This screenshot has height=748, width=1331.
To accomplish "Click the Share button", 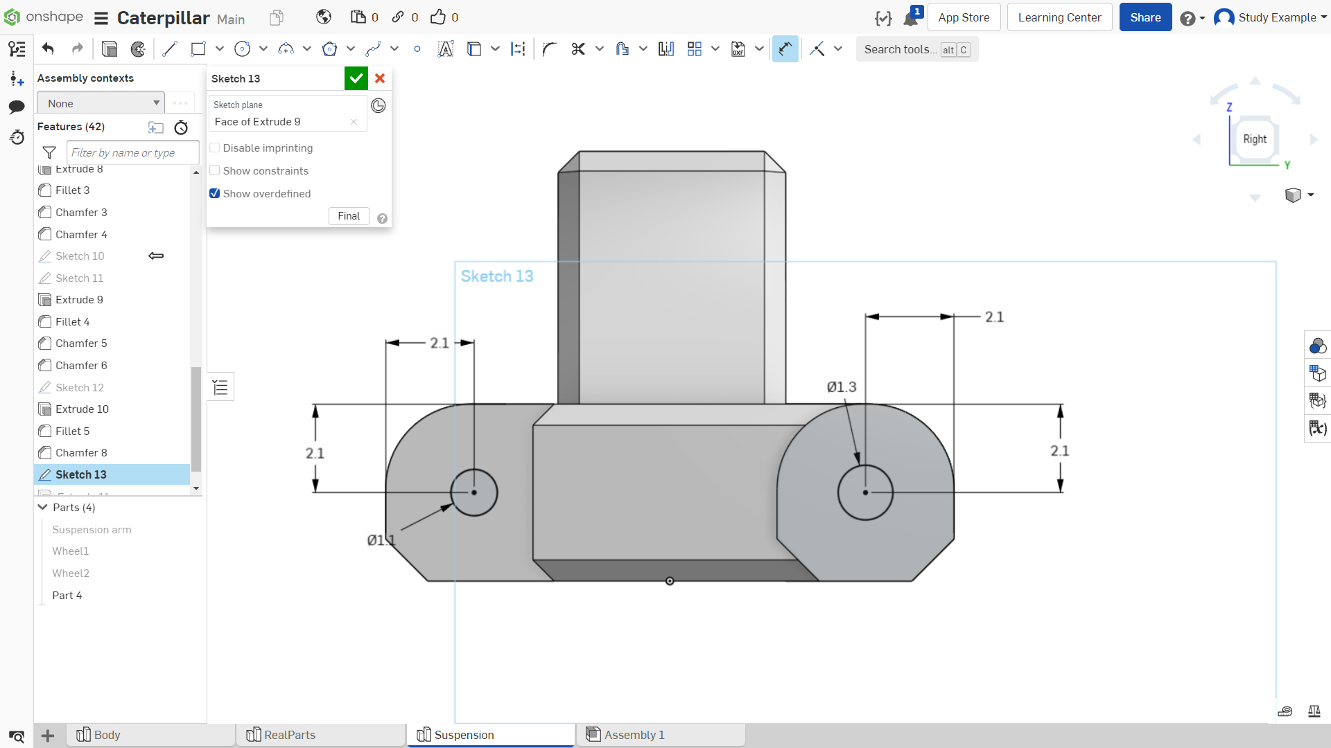I will tap(1145, 17).
